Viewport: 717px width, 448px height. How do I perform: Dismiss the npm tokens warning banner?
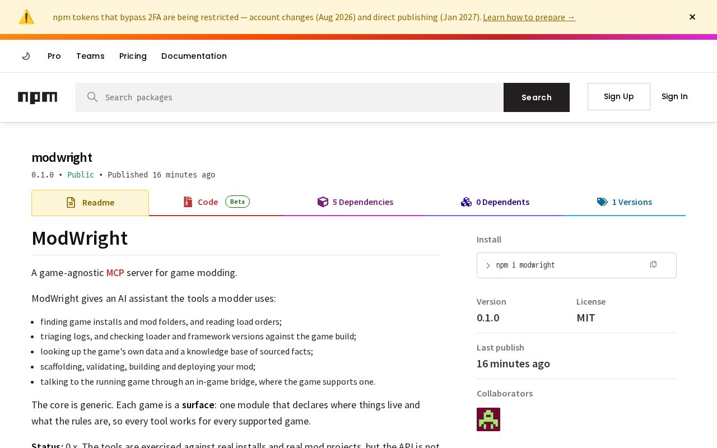(692, 17)
